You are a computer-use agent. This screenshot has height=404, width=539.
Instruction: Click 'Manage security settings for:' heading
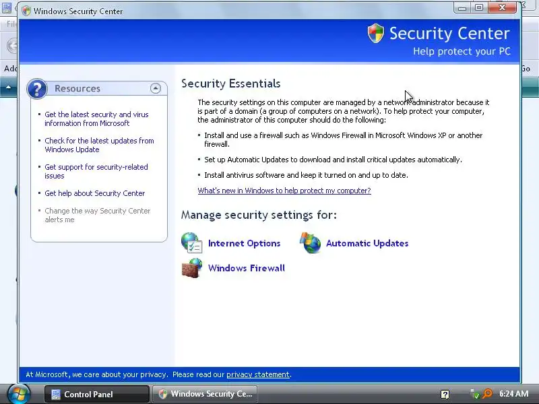pos(259,215)
